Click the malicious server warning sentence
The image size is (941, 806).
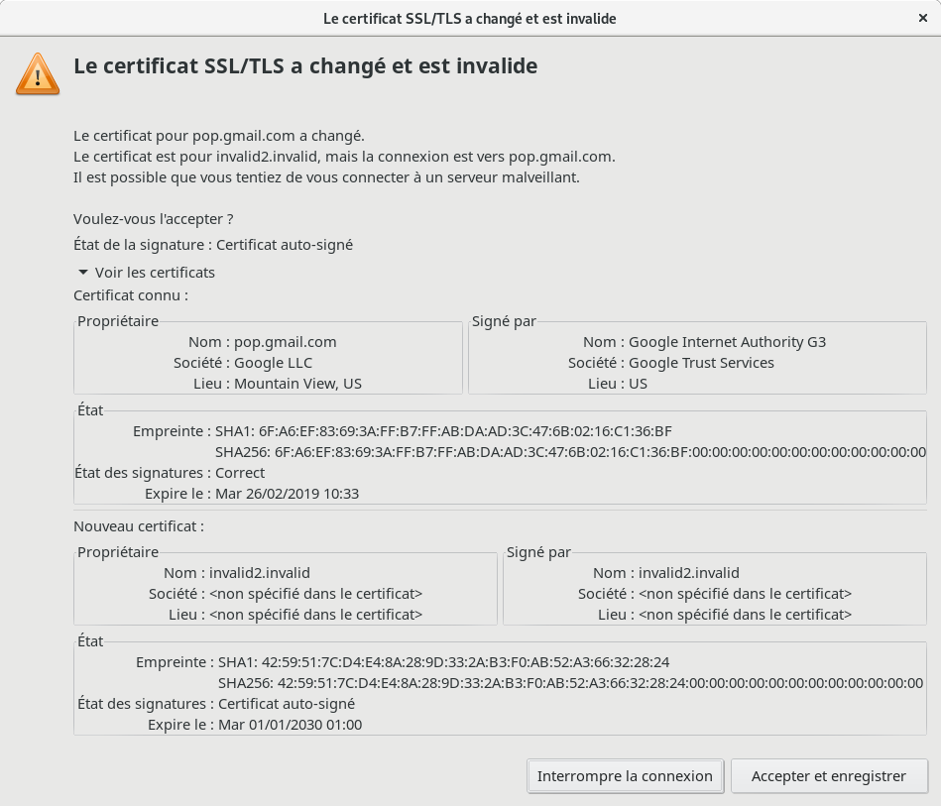point(326,177)
